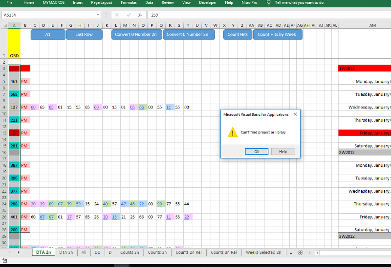Click the A1 macro button
Screen dimensions: 391x267
[48, 34]
